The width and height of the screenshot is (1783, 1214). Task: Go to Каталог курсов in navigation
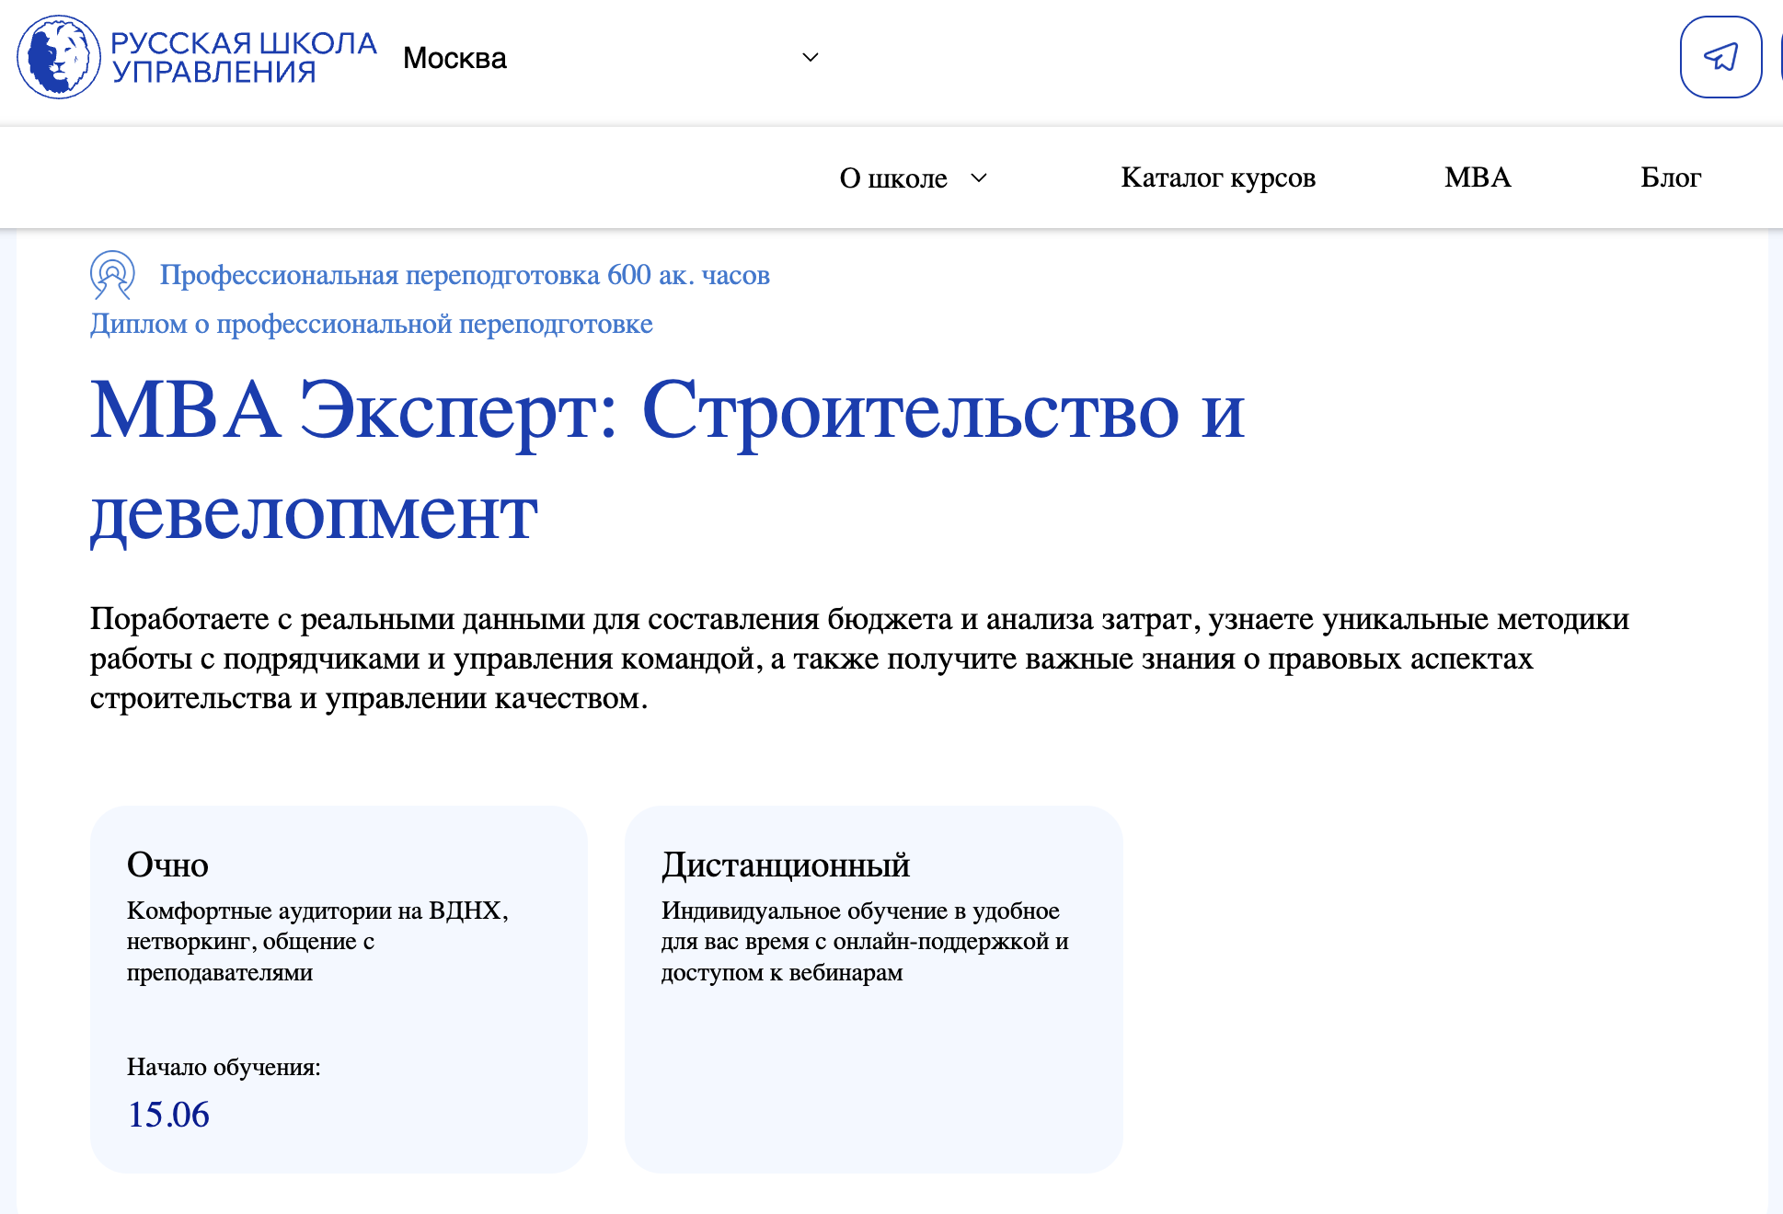tap(1218, 177)
